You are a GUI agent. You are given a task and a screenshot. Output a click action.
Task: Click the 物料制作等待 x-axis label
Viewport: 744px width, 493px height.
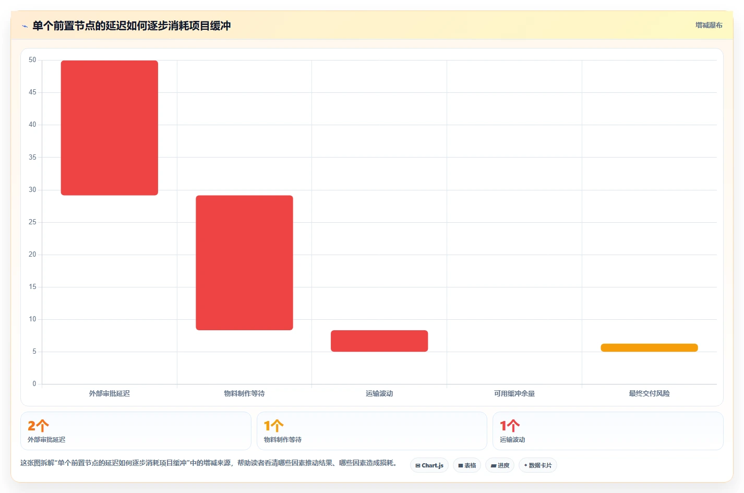(x=244, y=393)
